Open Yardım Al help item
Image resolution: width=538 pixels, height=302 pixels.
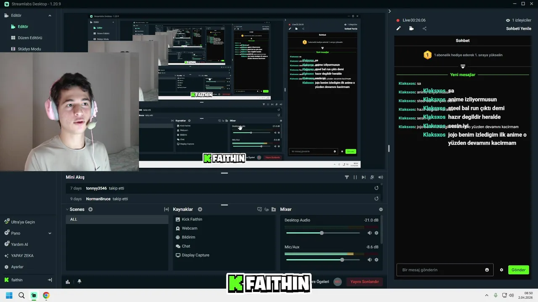coord(19,244)
